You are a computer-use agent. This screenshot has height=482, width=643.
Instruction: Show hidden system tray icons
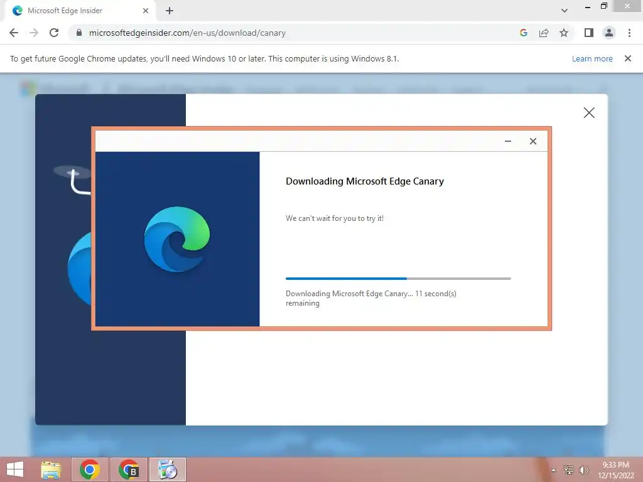coord(553,470)
